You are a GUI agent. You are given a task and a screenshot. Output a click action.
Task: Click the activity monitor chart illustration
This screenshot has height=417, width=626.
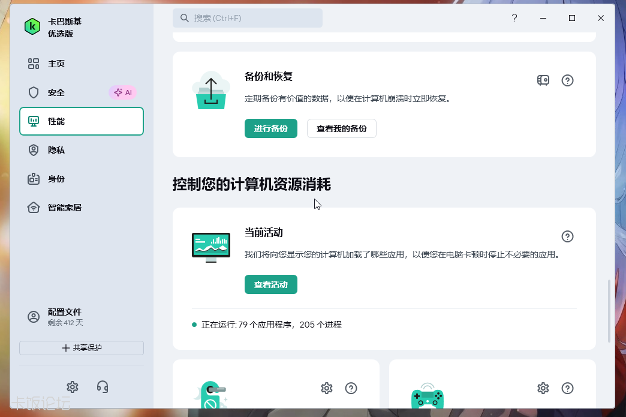pyautogui.click(x=211, y=247)
